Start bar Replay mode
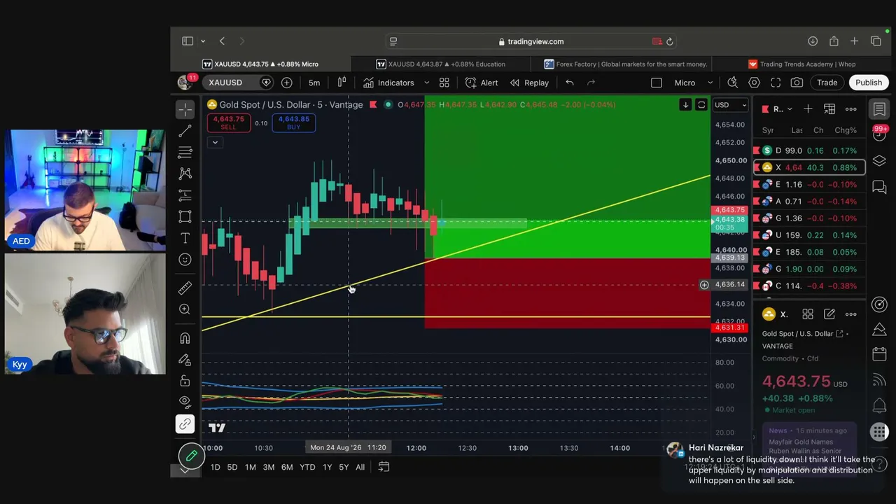Screen dimensions: 896x504 (x=529, y=83)
